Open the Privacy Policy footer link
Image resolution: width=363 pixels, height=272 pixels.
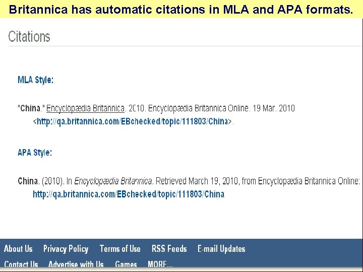tap(66, 249)
